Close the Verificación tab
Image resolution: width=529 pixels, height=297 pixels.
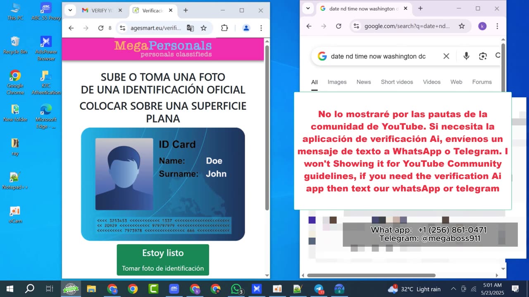pyautogui.click(x=171, y=10)
